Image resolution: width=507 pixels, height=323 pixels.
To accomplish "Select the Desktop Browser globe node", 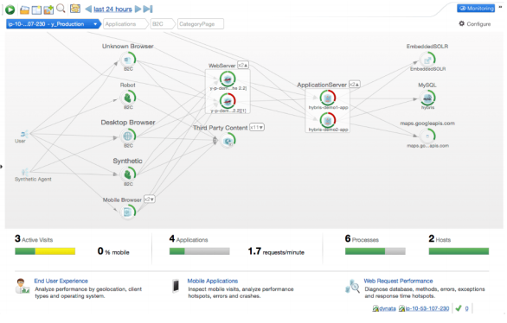I will click(x=128, y=136).
